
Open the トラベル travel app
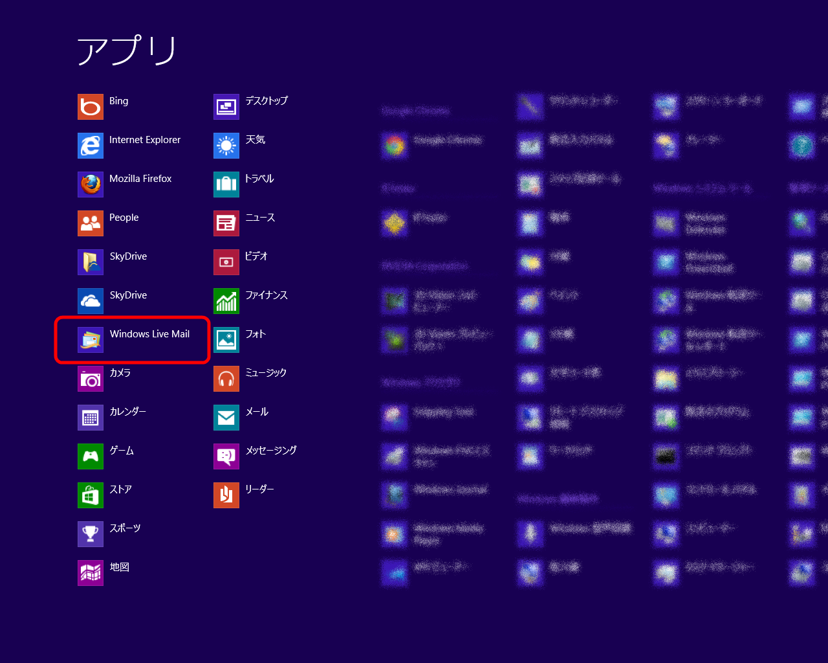[226, 185]
